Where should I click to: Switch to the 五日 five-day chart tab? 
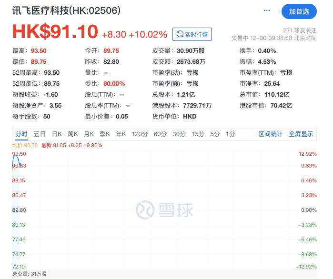click(40, 134)
